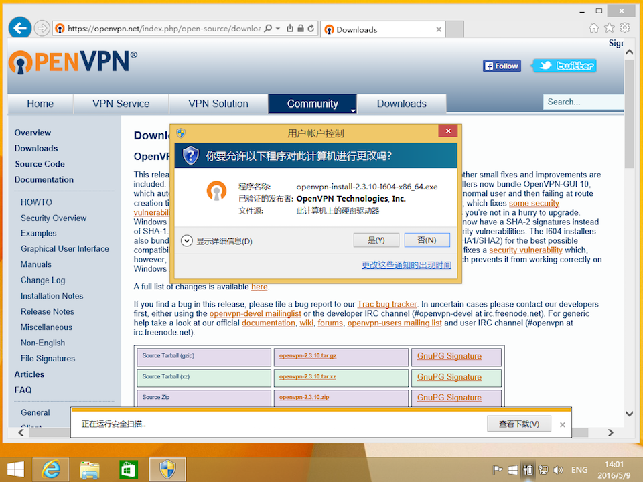Open GnuPG Signature for Source Tarball (gzip)
This screenshot has height=482, width=643.
click(x=449, y=356)
